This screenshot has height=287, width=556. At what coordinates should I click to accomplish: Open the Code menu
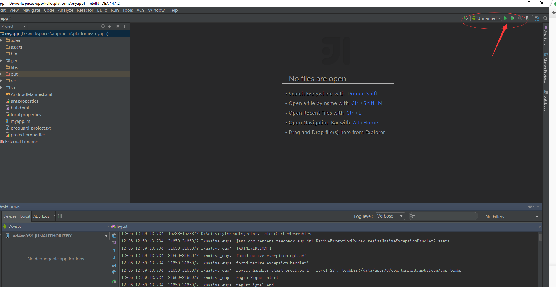[x=49, y=10]
